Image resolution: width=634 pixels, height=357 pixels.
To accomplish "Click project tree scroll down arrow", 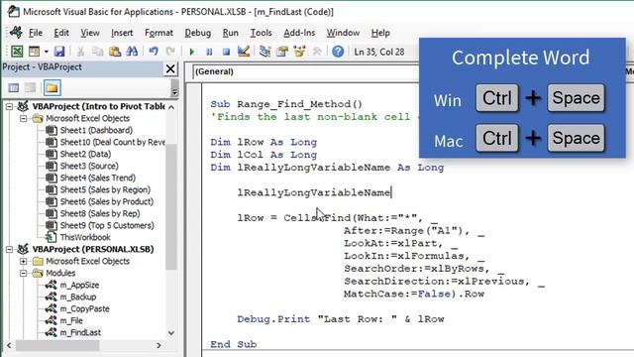I will [x=171, y=333].
